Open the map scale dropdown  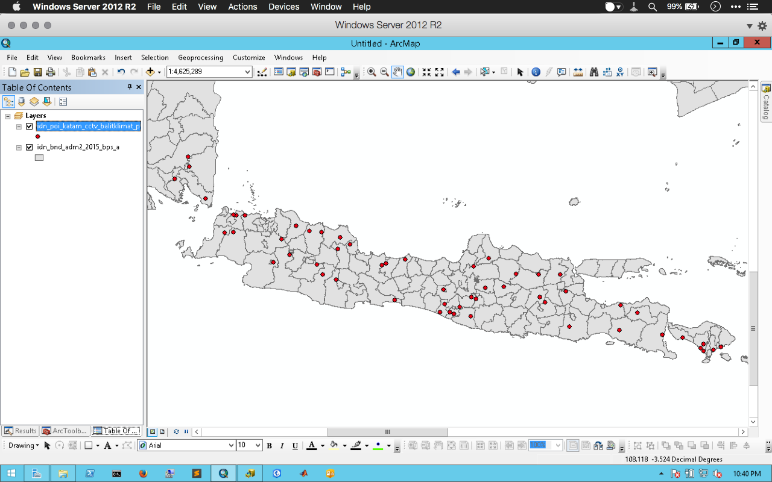point(247,72)
